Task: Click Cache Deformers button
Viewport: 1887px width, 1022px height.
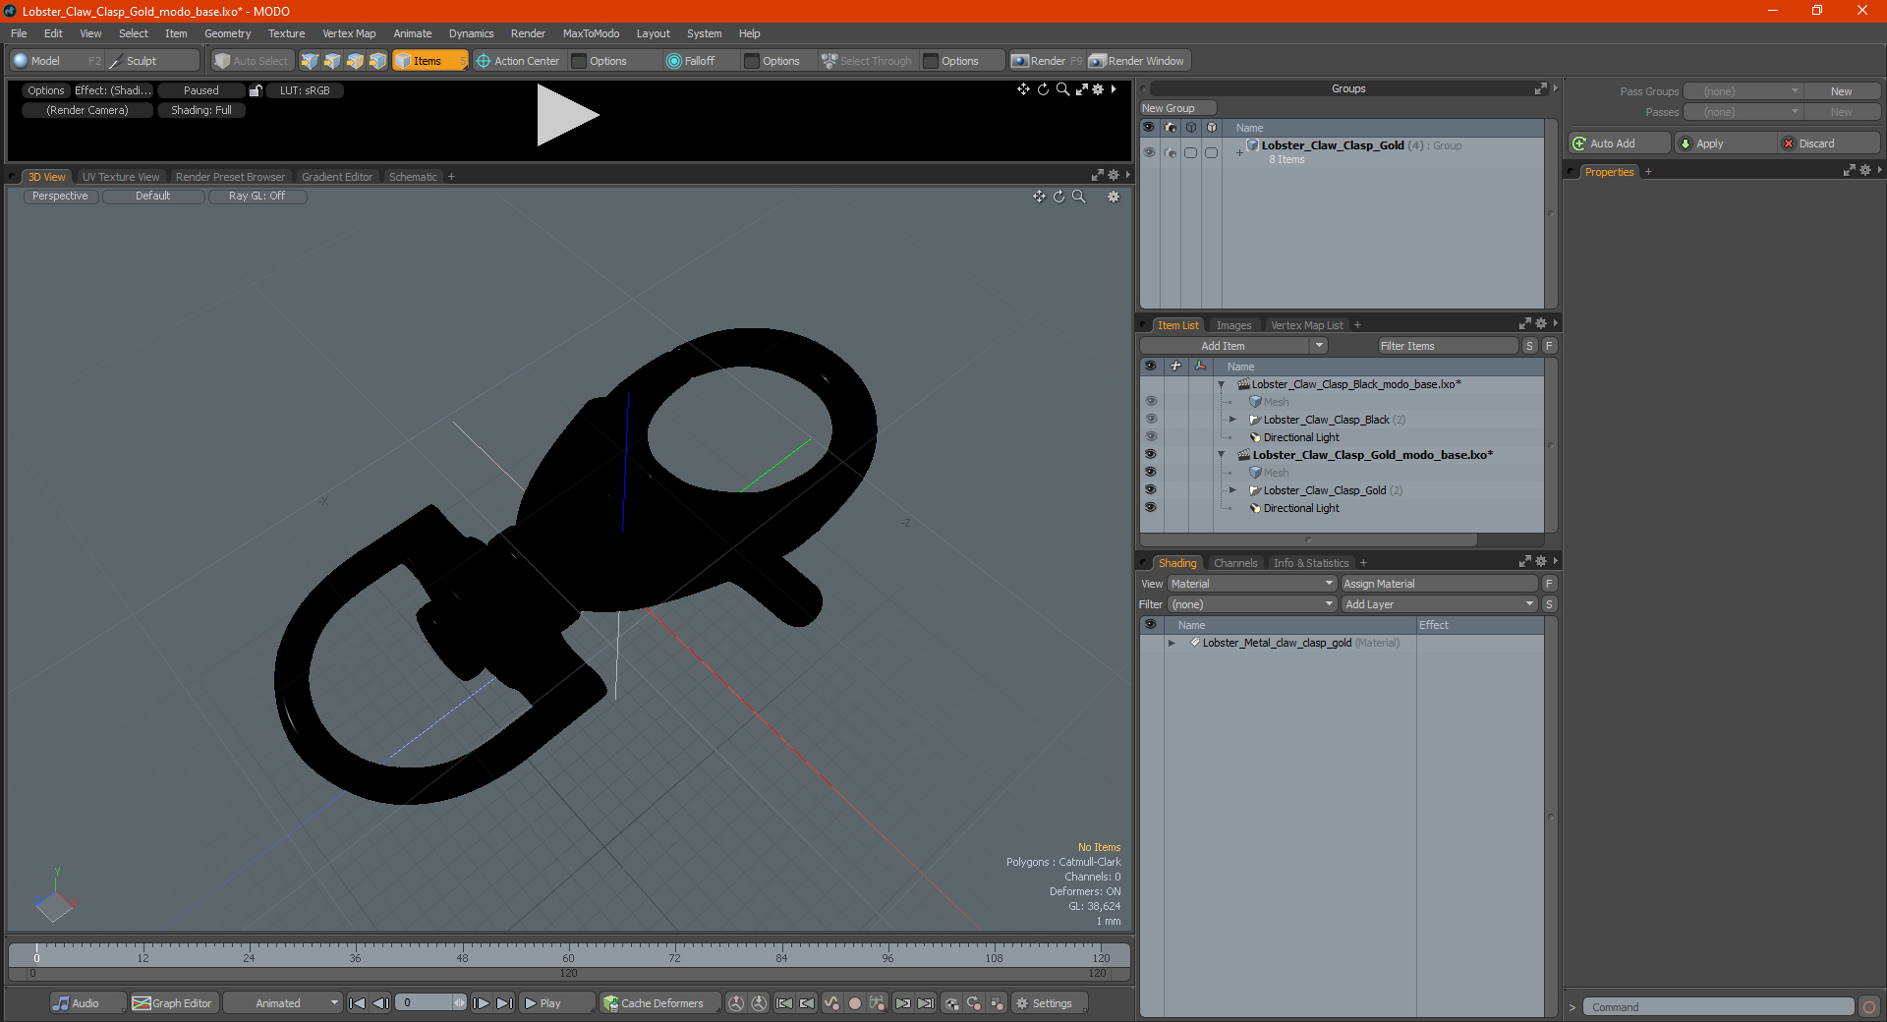Action: pyautogui.click(x=659, y=1003)
